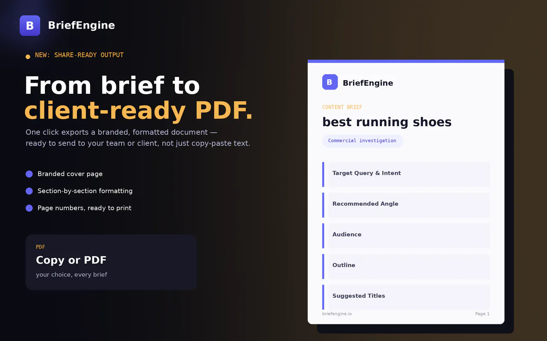Open the Audience section

tap(406, 236)
